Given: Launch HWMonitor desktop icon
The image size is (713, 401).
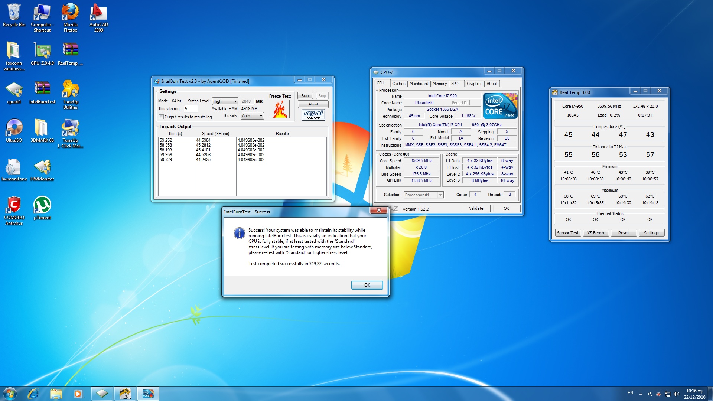Looking at the screenshot, I should (x=42, y=169).
